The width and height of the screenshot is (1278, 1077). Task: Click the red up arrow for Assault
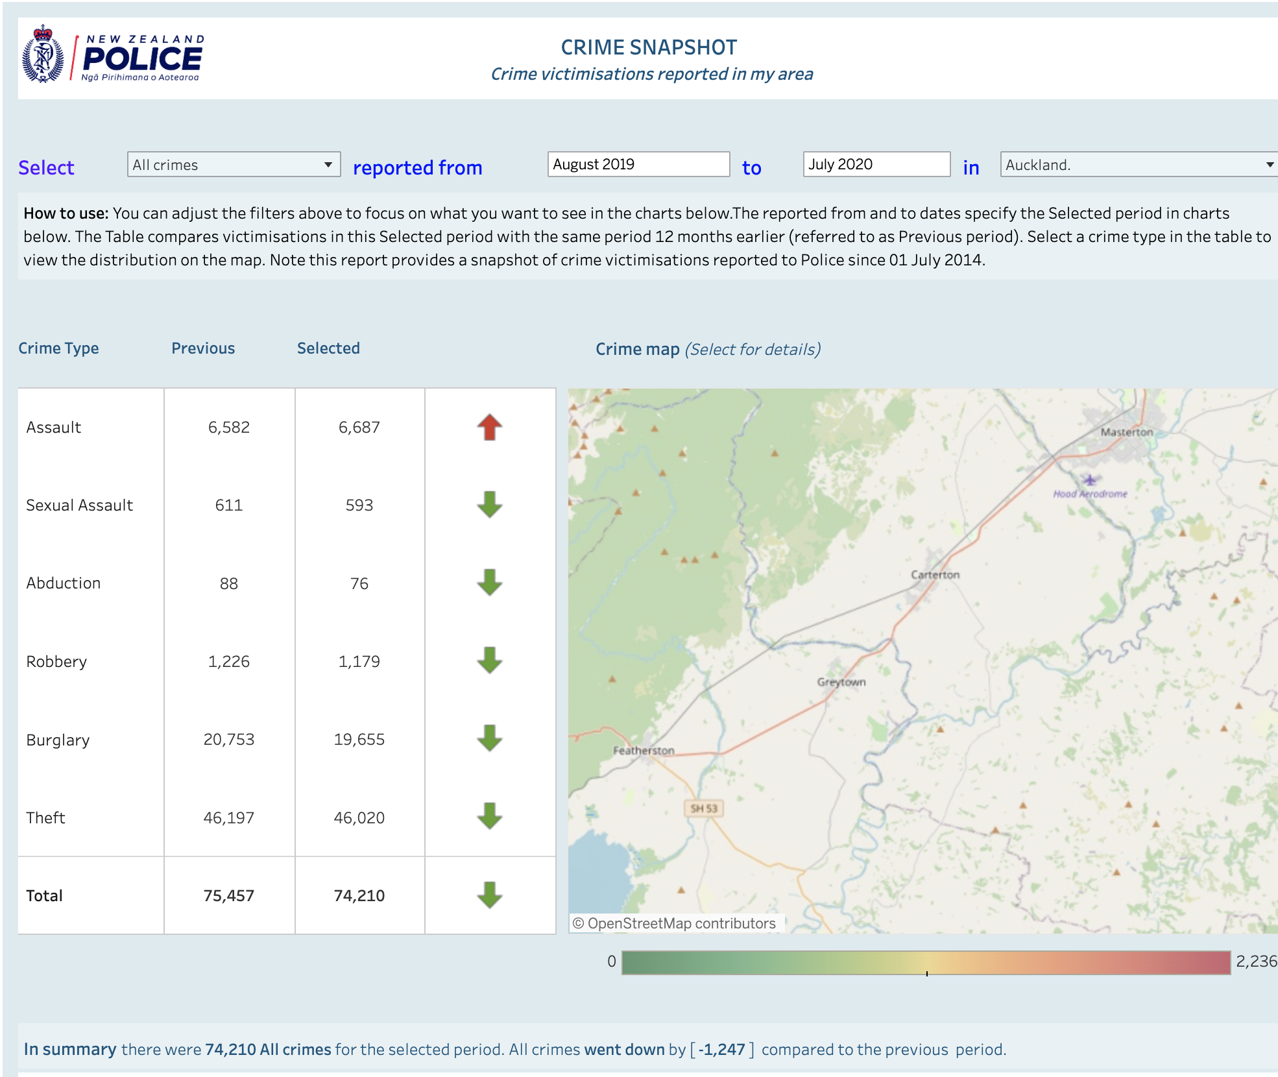click(490, 428)
